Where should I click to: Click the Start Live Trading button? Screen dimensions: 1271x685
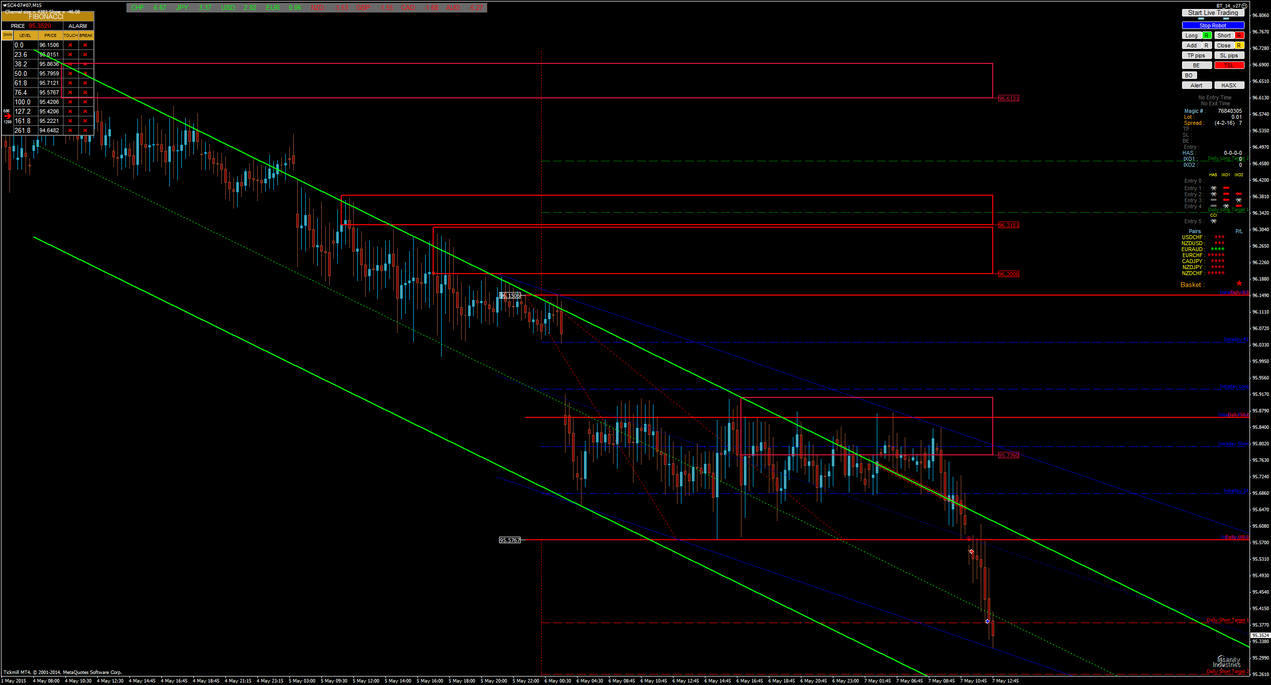[1213, 13]
